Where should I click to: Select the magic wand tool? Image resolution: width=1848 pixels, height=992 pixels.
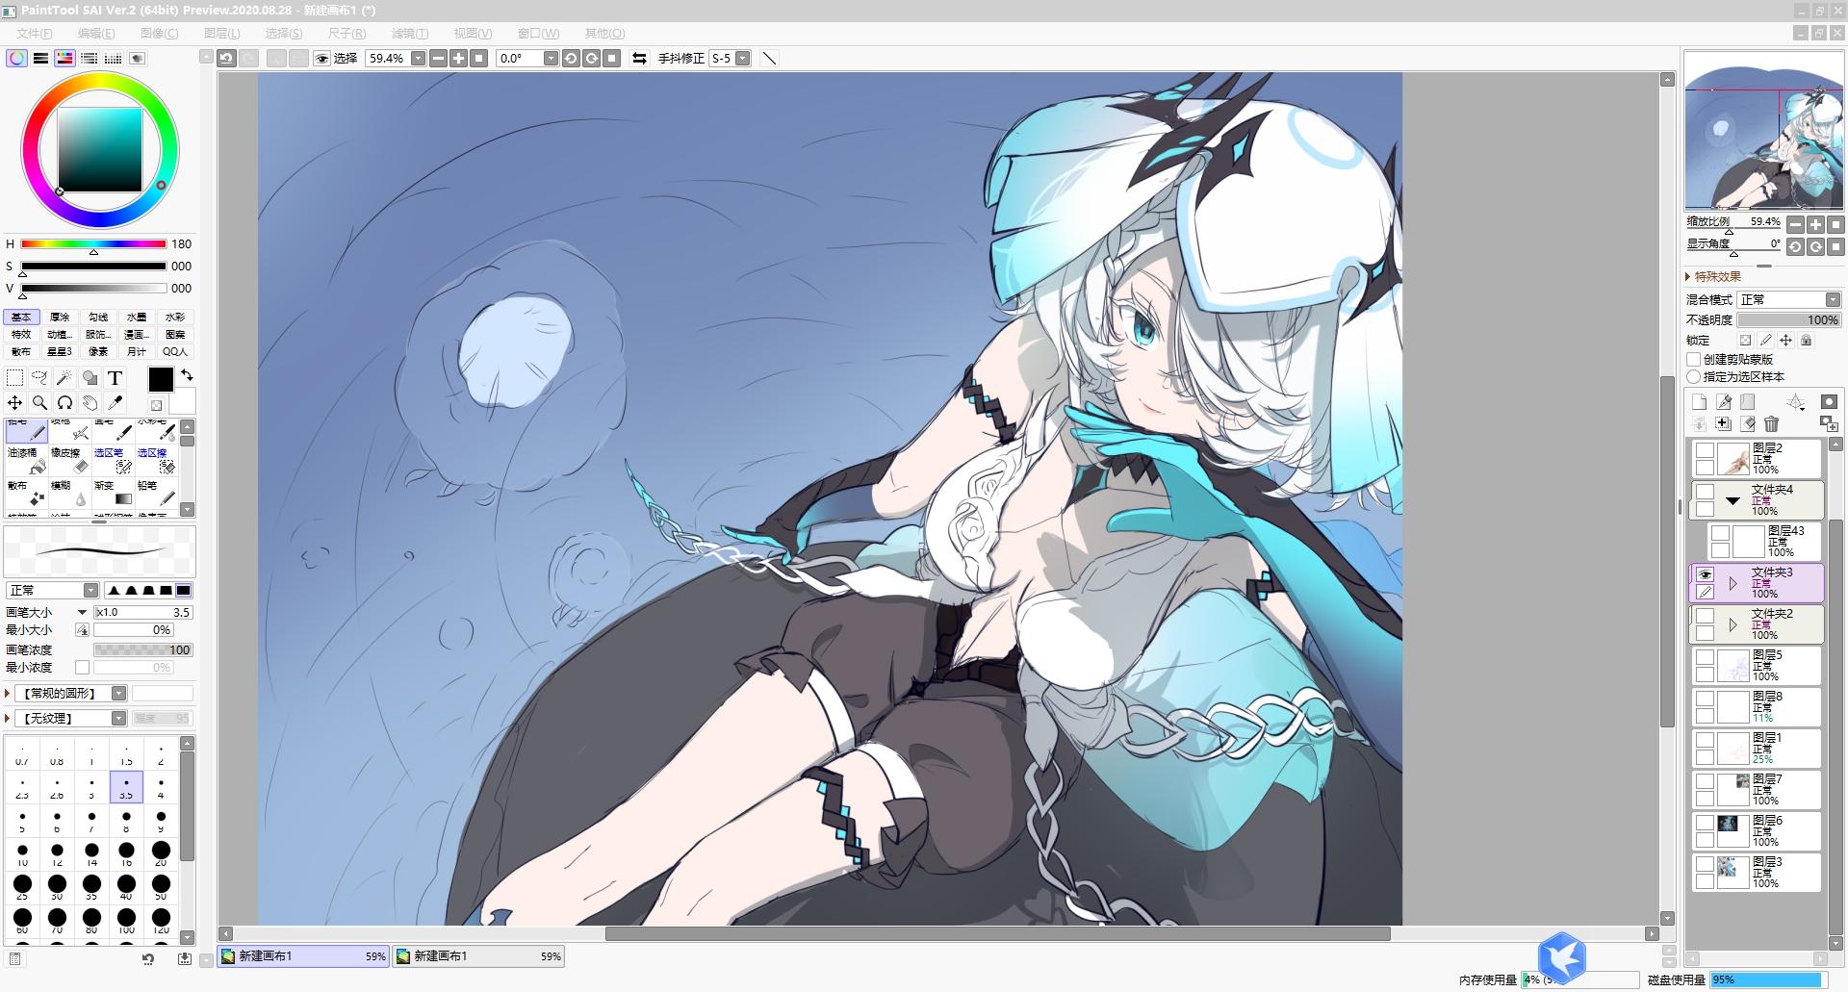(64, 378)
